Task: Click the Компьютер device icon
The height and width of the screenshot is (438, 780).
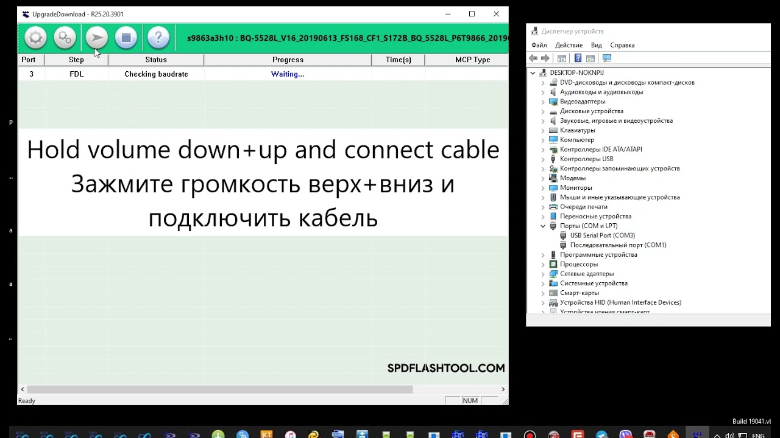Action: [553, 140]
